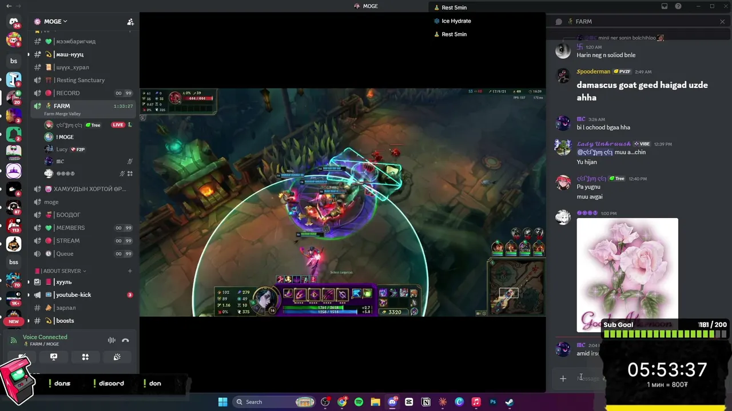Viewport: 732px width, 411px height.
Task: Open the хууль rules channel
Action: tap(83, 282)
